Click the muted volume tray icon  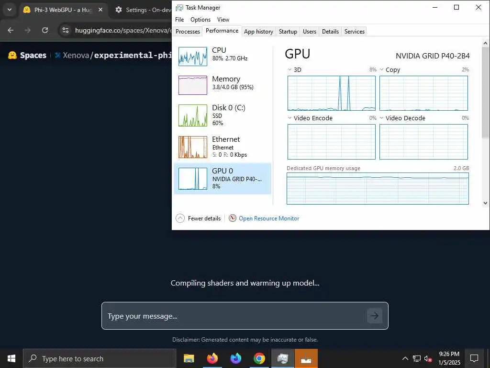point(428,358)
